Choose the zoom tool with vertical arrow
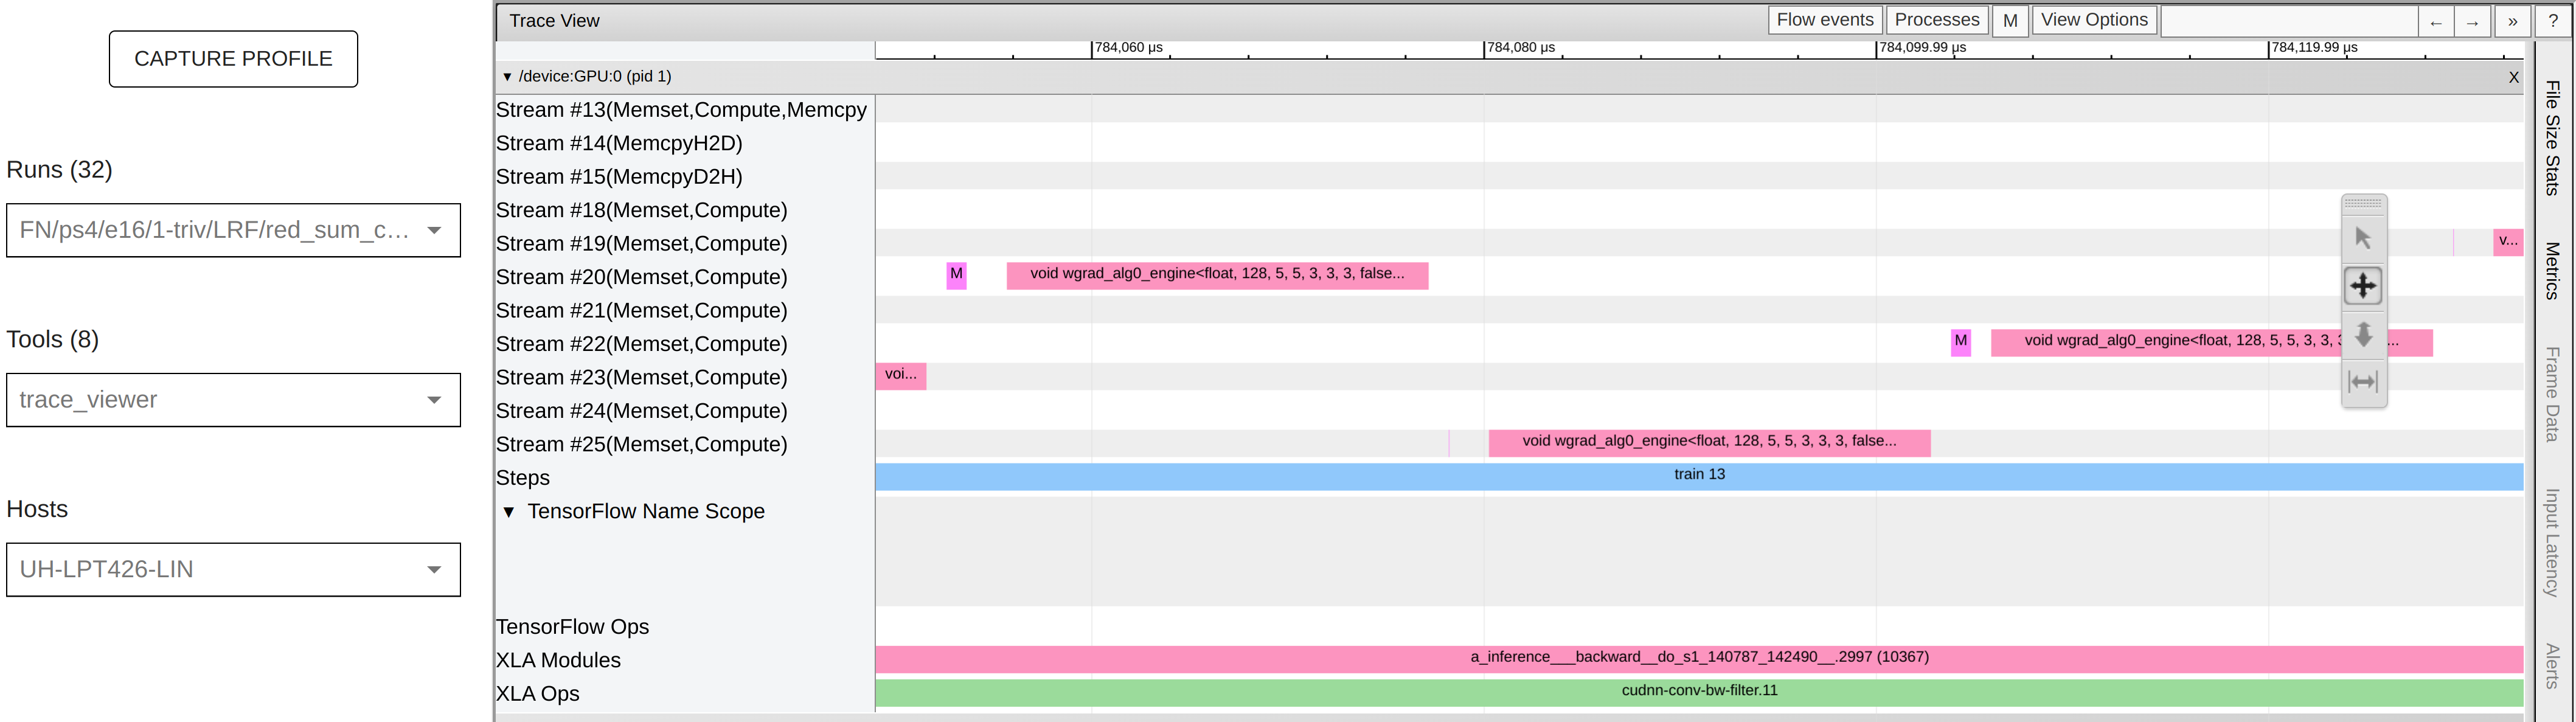The image size is (2576, 722). coord(2363,334)
